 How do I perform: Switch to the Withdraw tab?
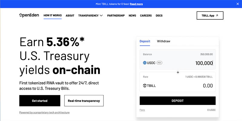pyautogui.click(x=163, y=41)
